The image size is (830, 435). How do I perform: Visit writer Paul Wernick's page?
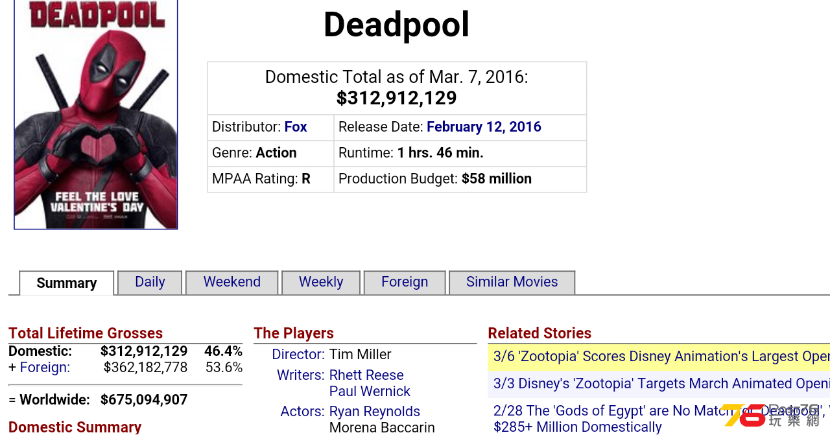(370, 392)
